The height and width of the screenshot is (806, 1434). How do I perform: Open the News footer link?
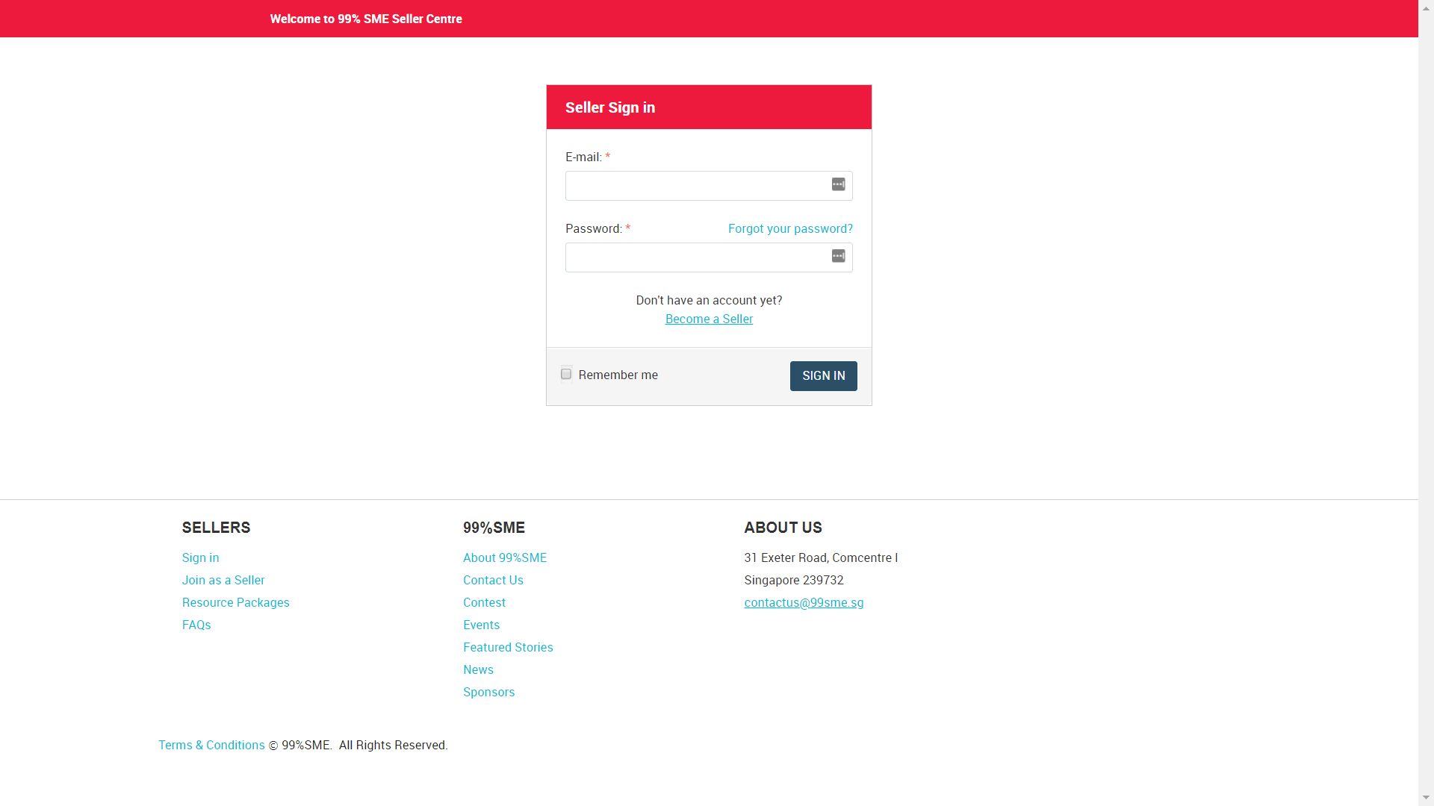coord(478,669)
